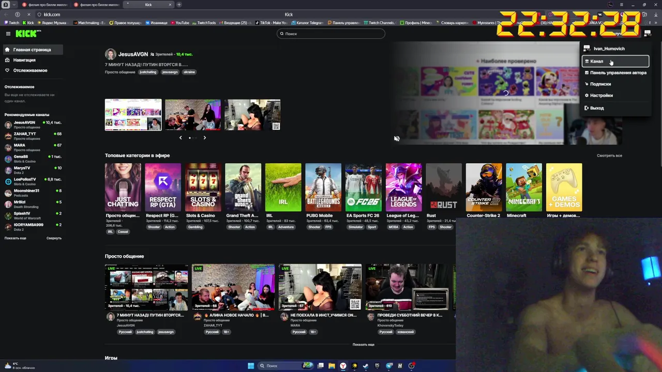
Task: Unmute the featured stream player
Action: (397, 138)
